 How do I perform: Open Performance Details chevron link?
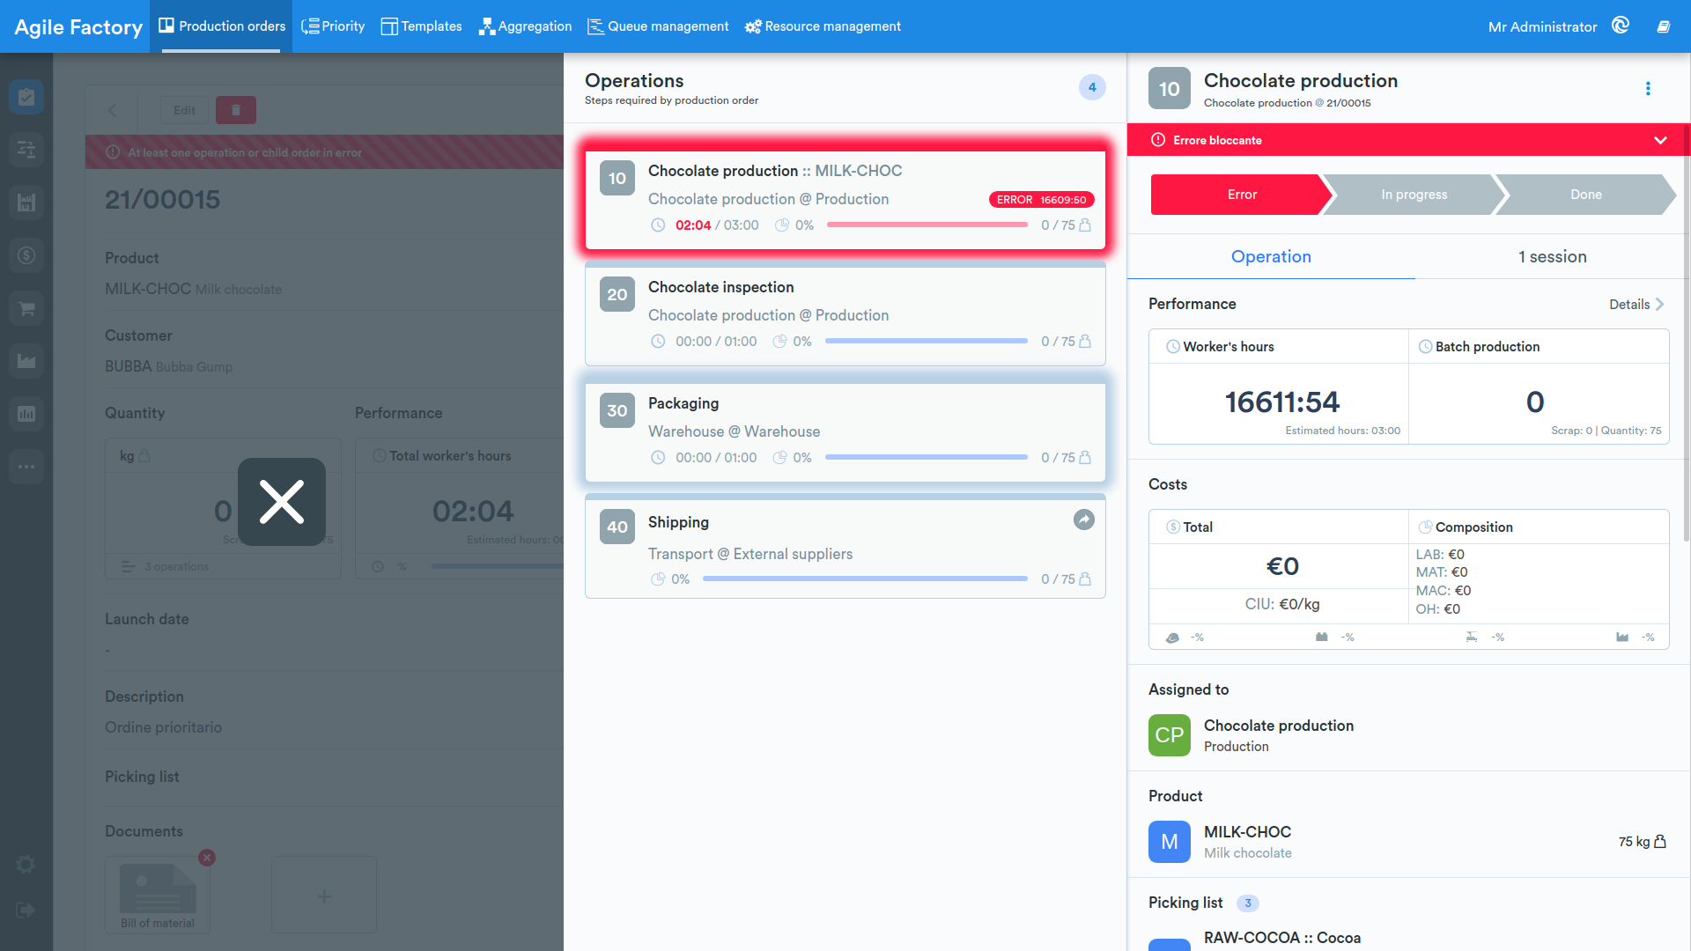click(x=1636, y=305)
